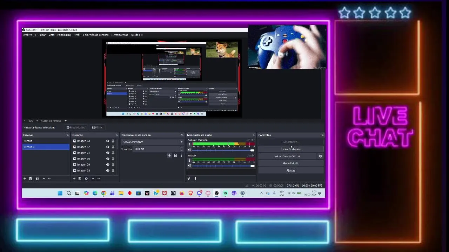Open scene filters icon in the Escenas toolbar
This screenshot has width=449, height=252.
(x=37, y=179)
